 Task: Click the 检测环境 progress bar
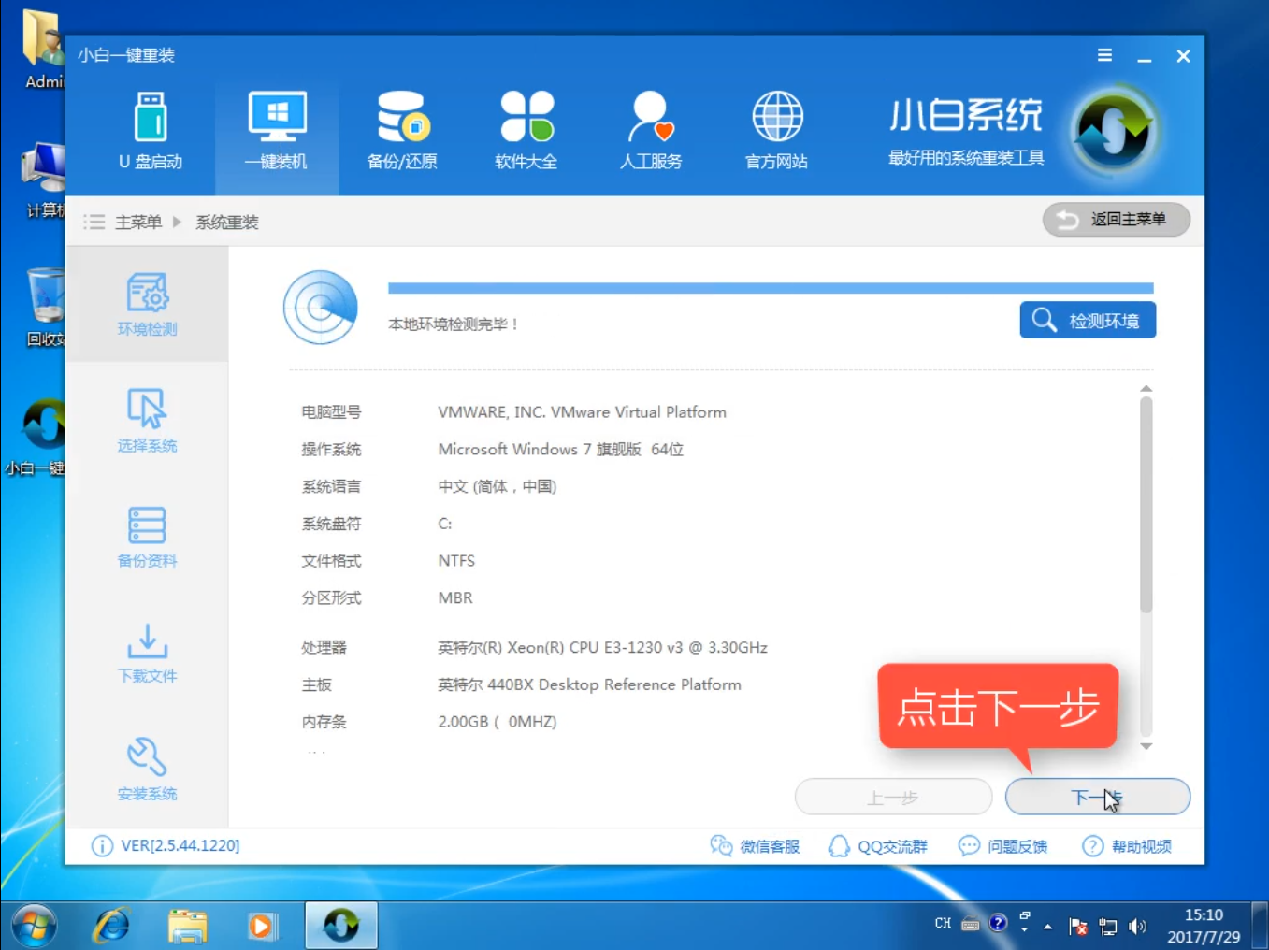(x=1087, y=319)
